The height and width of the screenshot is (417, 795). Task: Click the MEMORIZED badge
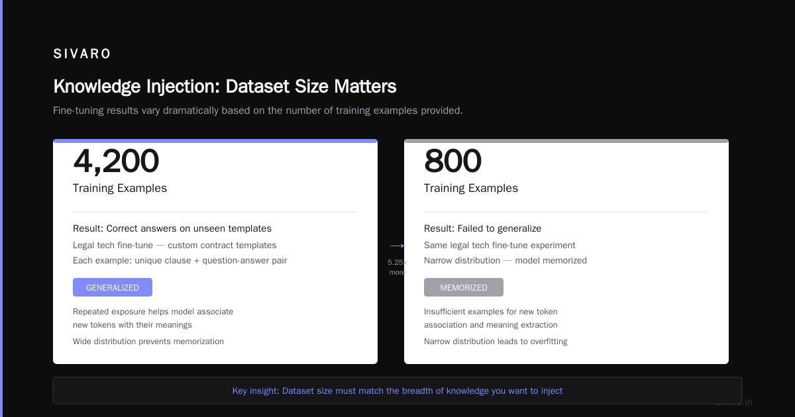(464, 287)
